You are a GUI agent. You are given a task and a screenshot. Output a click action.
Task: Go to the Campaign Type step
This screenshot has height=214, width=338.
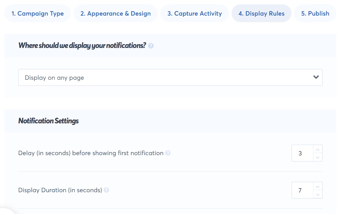[37, 13]
